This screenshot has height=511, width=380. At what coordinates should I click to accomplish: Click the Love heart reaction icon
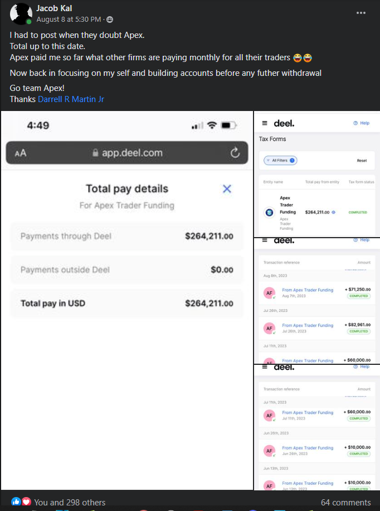(x=26, y=502)
